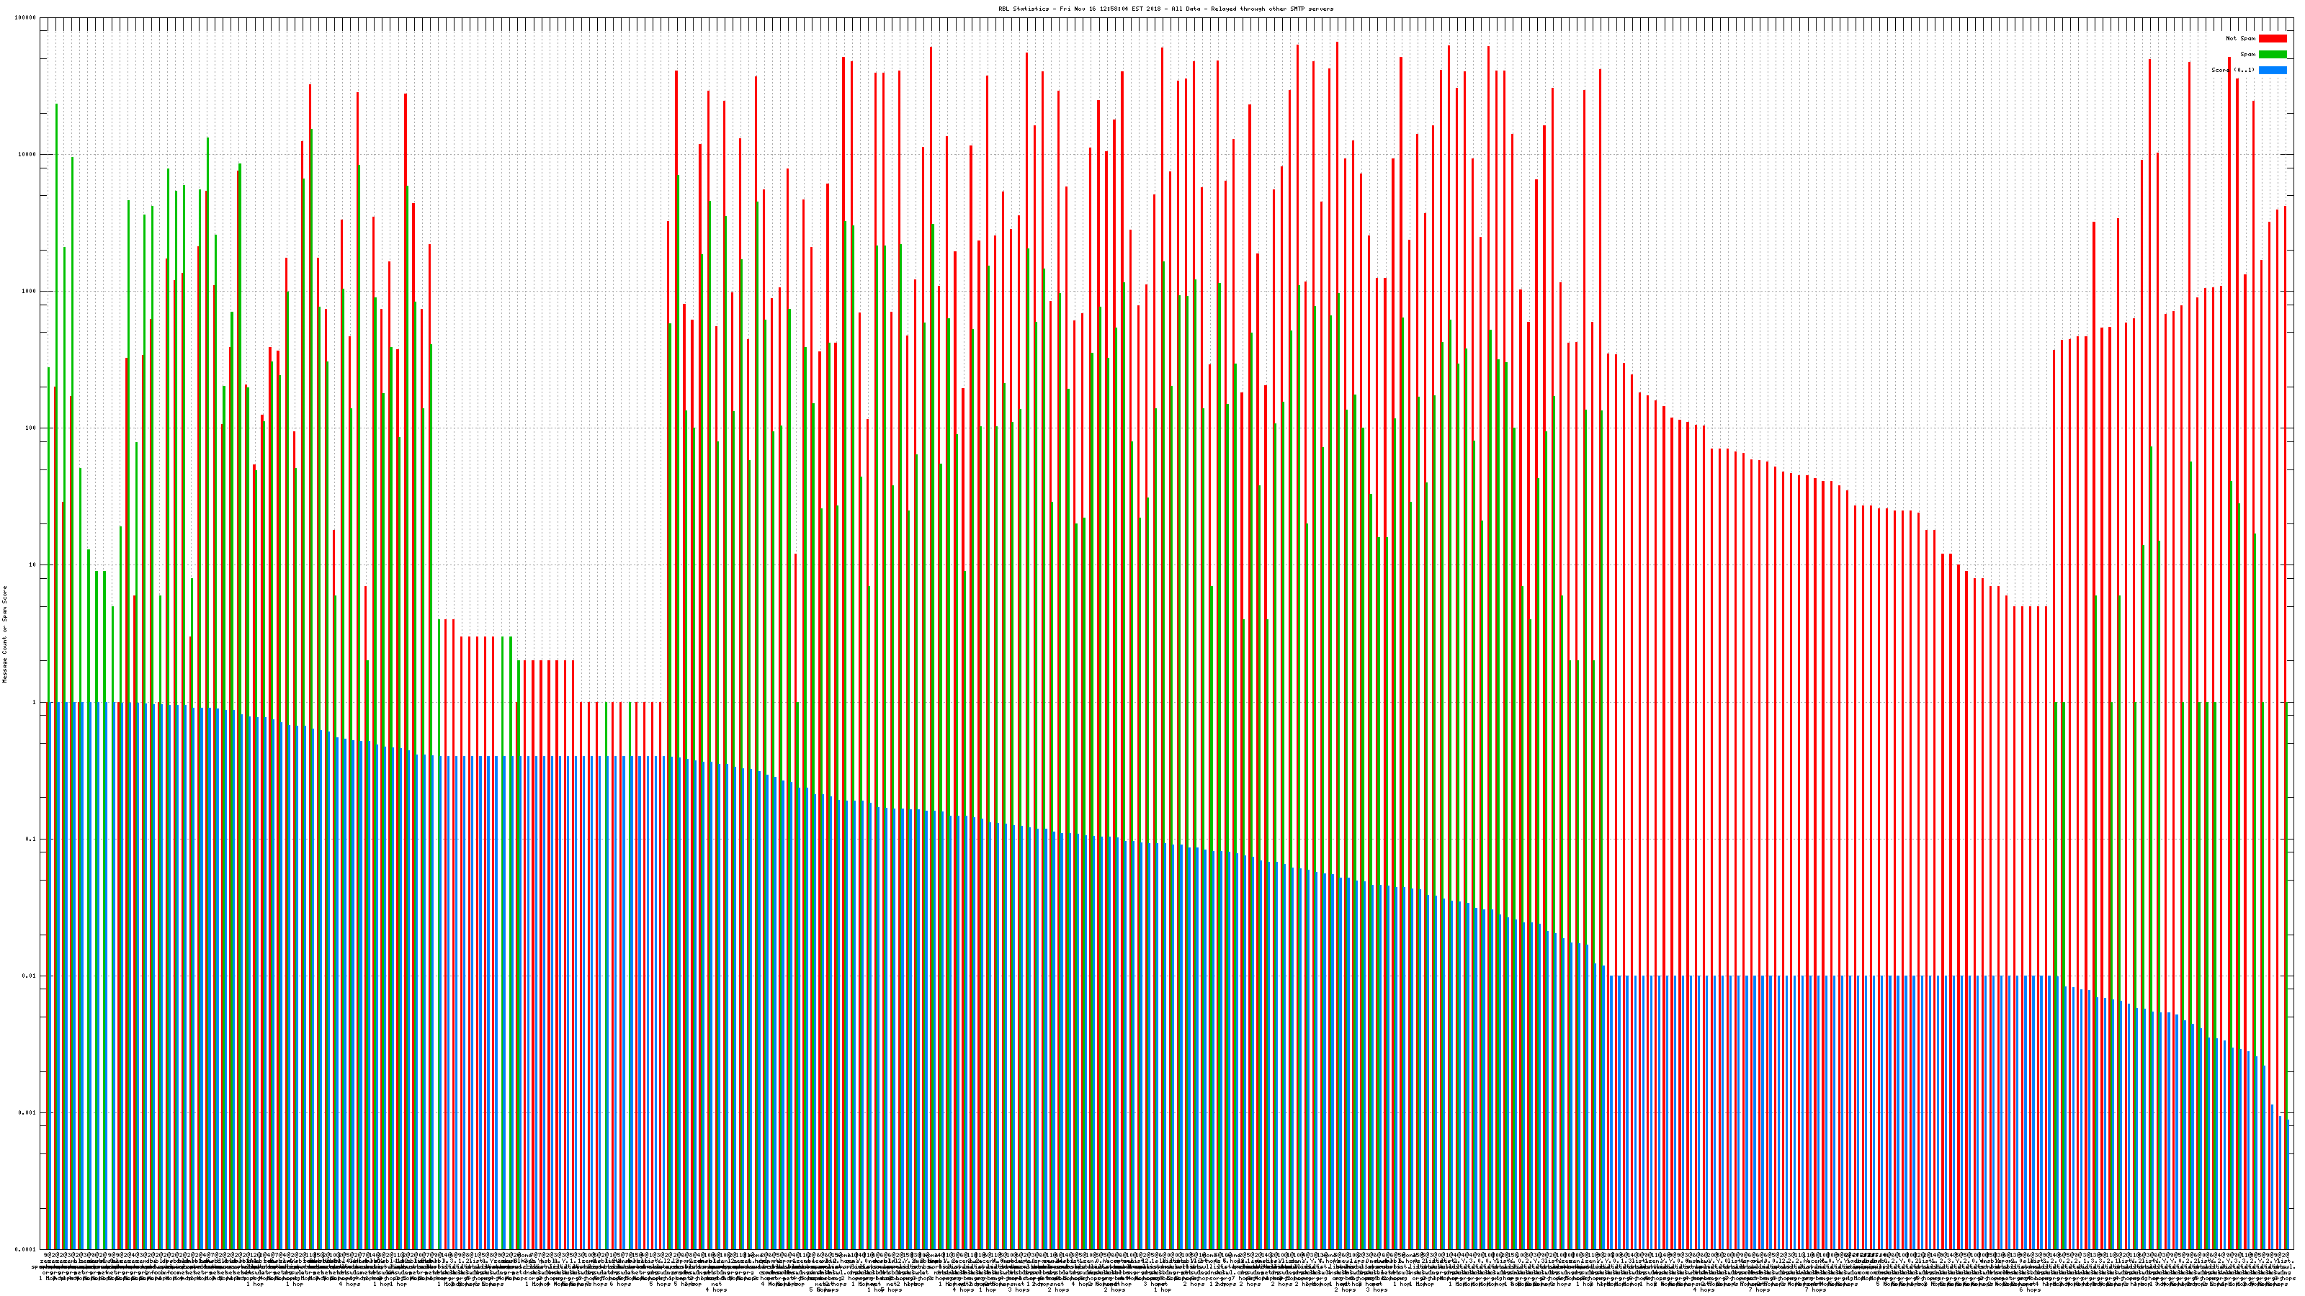Click the "Spam" legend text
Image resolution: width=2305 pixels, height=1296 pixels.
[2247, 55]
